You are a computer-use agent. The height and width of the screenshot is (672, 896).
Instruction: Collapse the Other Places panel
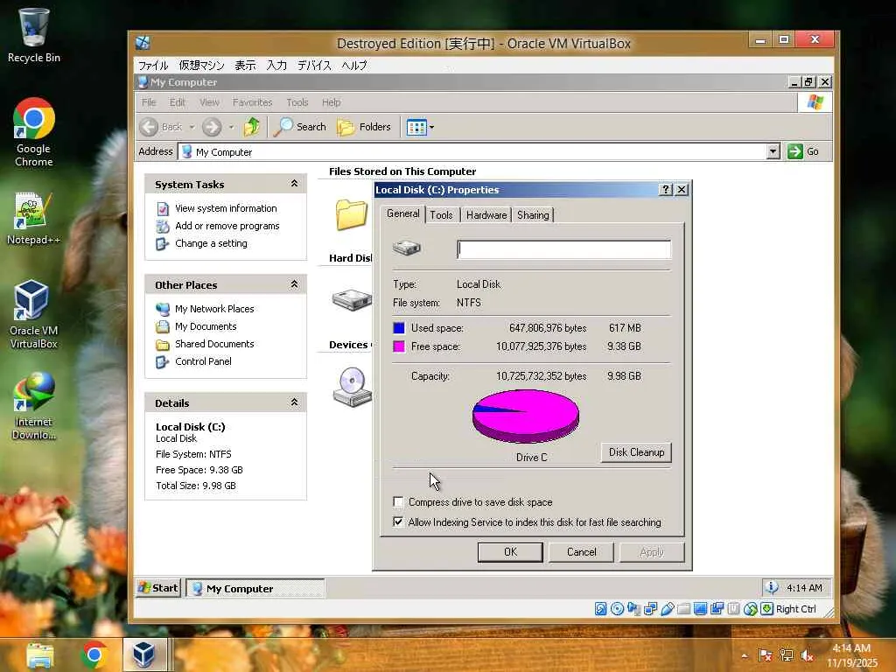pyautogui.click(x=294, y=284)
